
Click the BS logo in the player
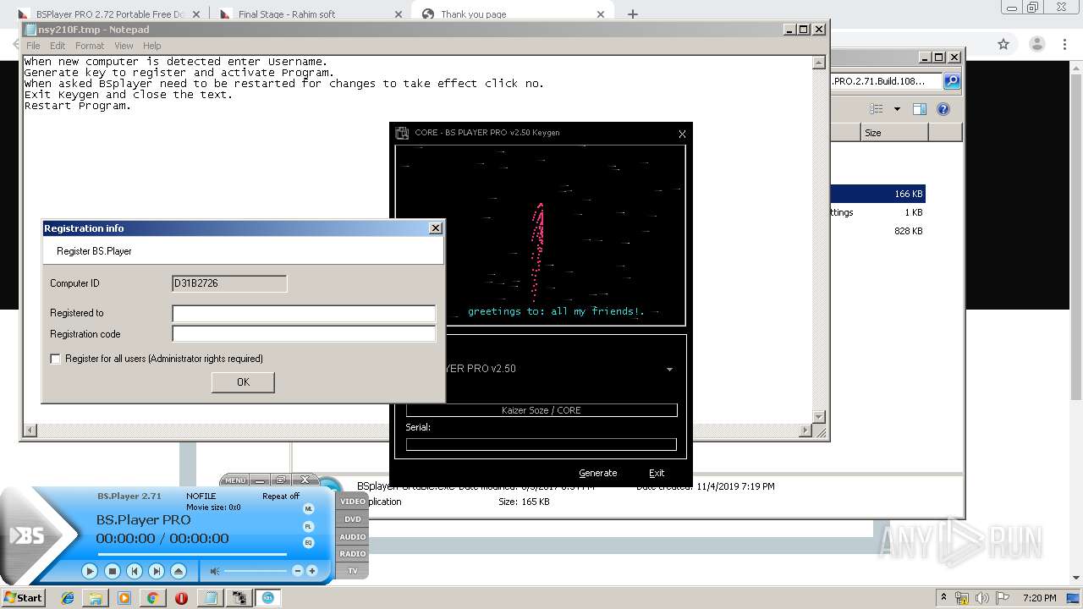click(27, 535)
